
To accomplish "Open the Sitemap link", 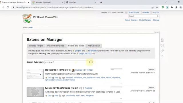I will pyautogui.click(x=156, y=20).
